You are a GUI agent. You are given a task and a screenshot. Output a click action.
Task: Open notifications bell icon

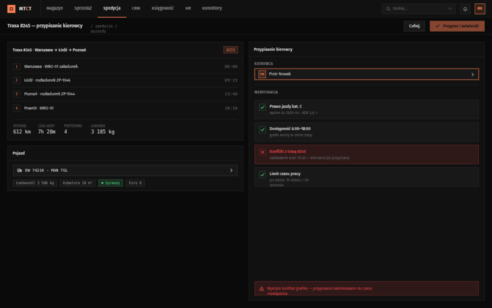tap(465, 9)
